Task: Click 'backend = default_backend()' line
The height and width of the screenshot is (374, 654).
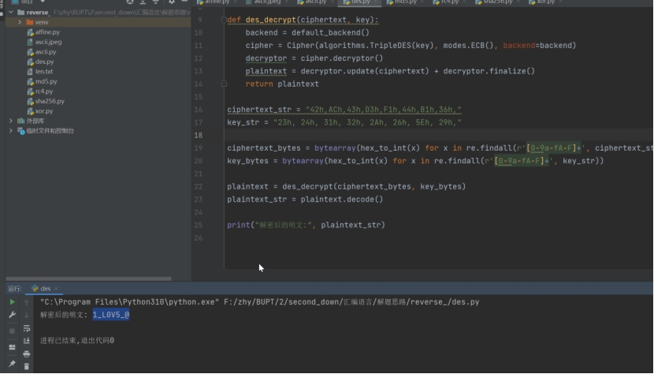Action: (307, 32)
